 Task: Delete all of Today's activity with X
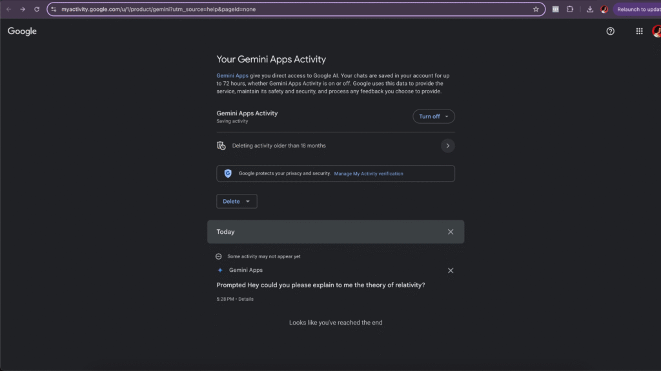click(451, 232)
